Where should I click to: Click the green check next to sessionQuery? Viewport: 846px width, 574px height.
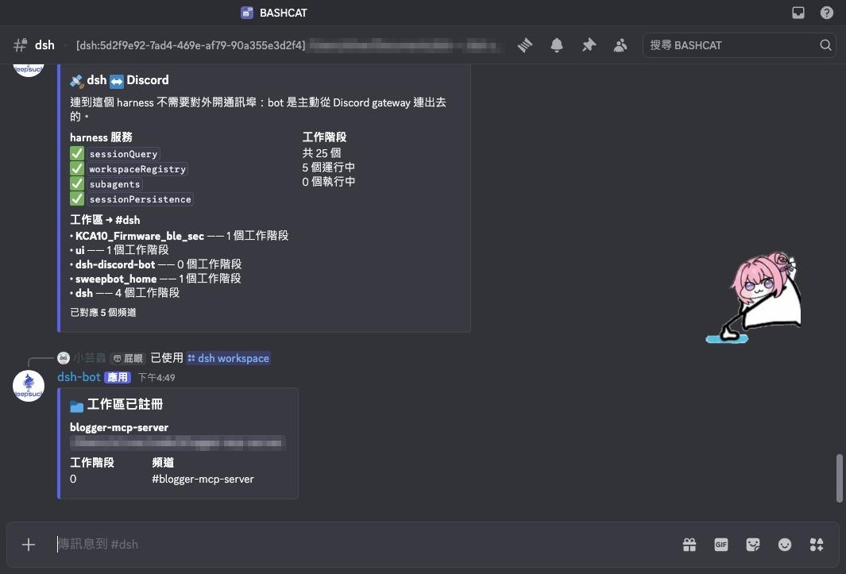(x=77, y=154)
